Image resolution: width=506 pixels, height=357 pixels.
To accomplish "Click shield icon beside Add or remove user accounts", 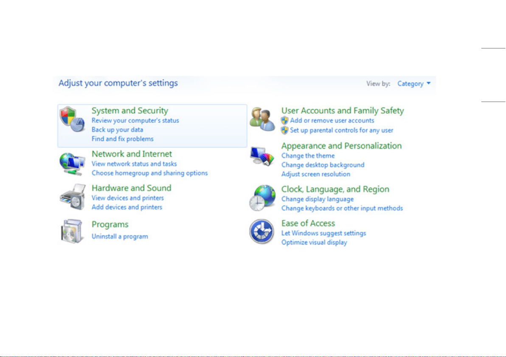I will 284,121.
